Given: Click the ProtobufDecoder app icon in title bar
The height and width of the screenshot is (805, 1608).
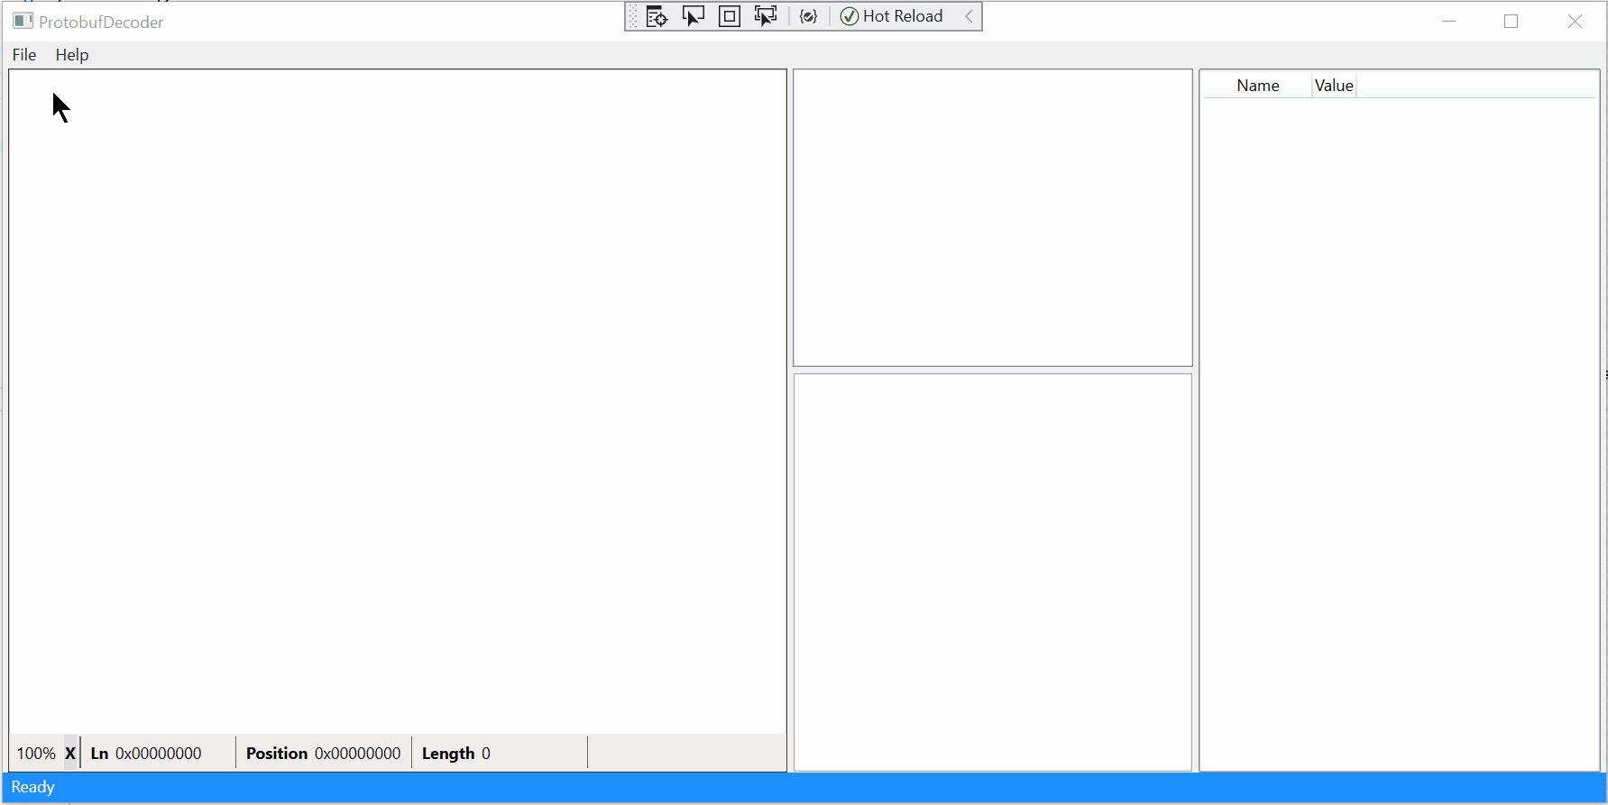Looking at the screenshot, I should click(23, 22).
